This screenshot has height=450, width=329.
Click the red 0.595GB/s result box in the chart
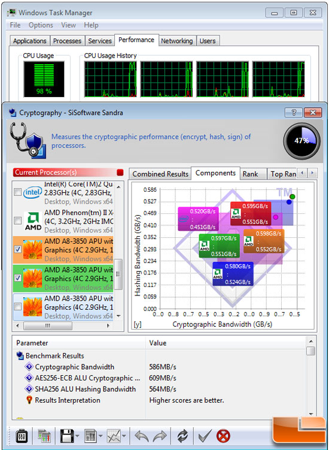(x=251, y=213)
